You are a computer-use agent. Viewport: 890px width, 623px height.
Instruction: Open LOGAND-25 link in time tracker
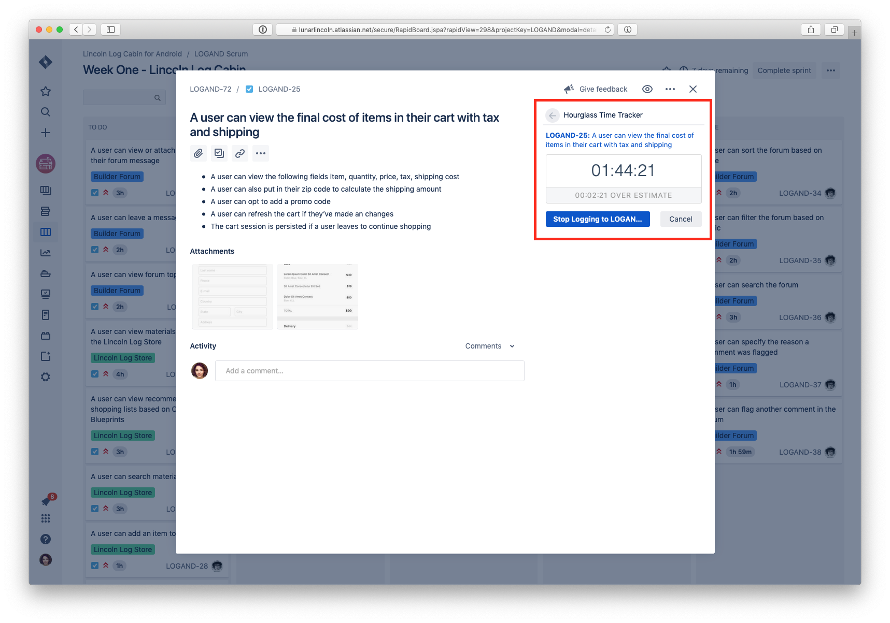pyautogui.click(x=619, y=140)
